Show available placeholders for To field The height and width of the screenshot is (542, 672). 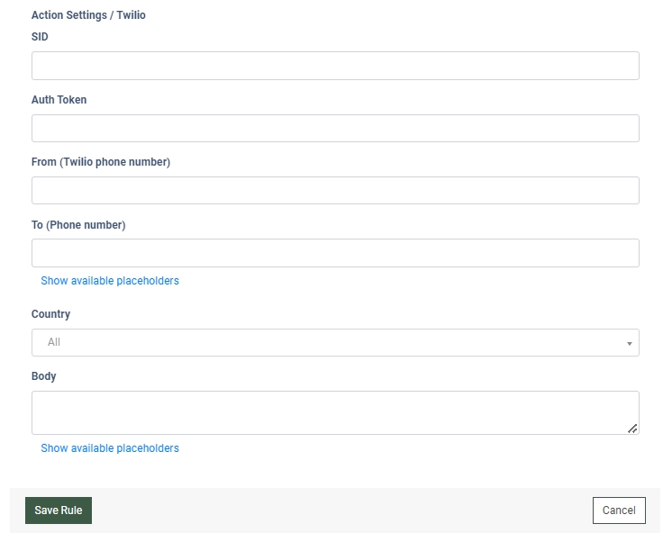(x=110, y=281)
